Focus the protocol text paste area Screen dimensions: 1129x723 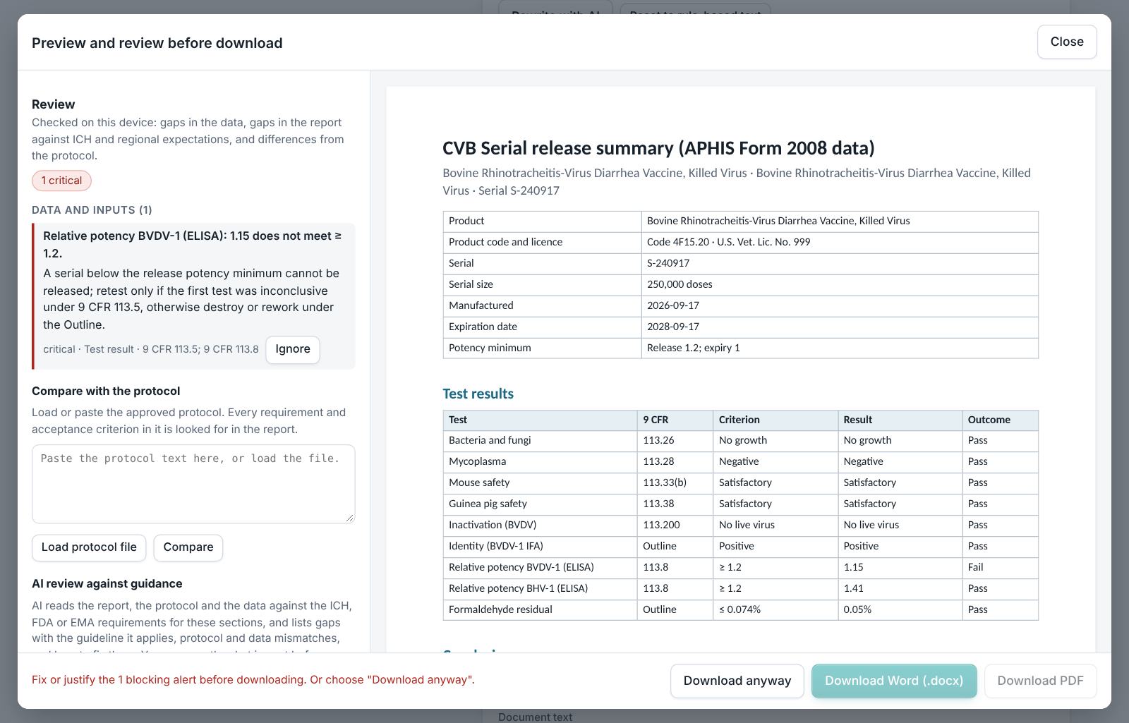193,484
